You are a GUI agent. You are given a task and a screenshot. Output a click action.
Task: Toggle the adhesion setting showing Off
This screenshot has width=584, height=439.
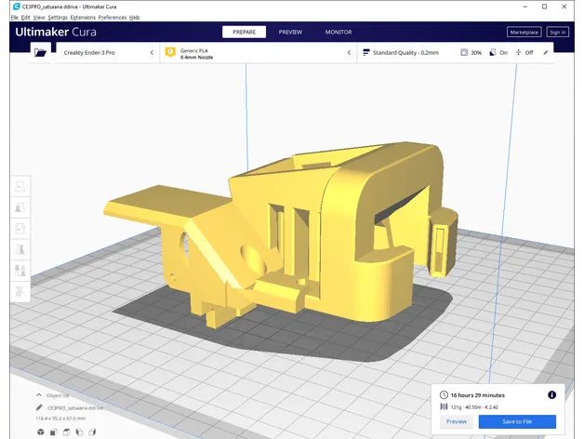(x=523, y=53)
